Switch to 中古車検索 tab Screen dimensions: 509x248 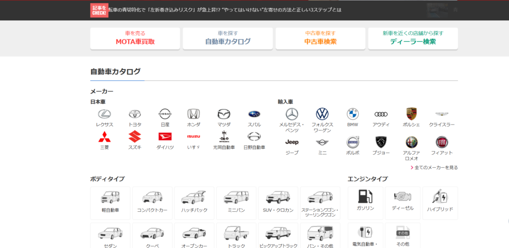click(x=320, y=38)
